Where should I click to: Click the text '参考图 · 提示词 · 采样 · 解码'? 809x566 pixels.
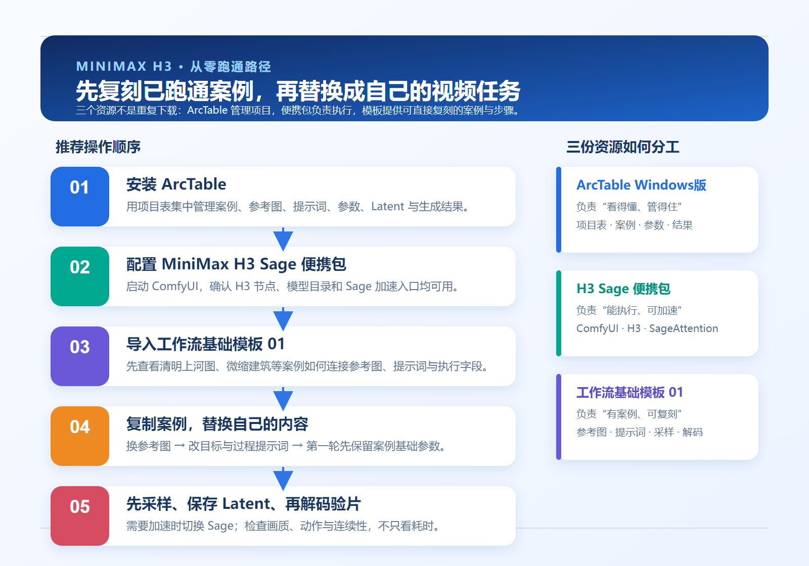(640, 432)
